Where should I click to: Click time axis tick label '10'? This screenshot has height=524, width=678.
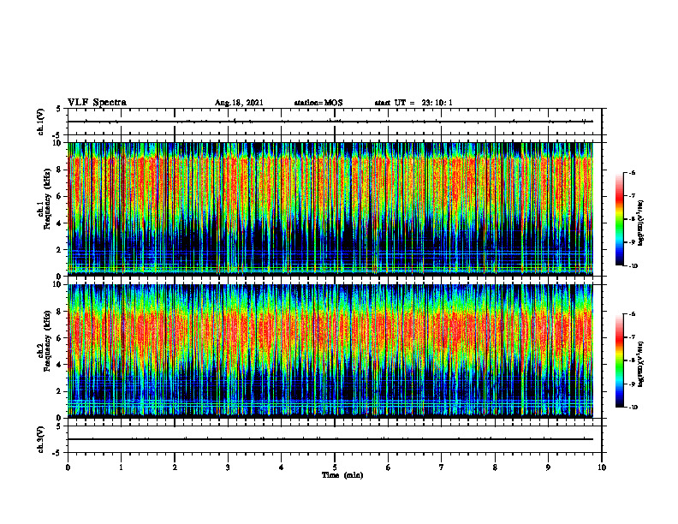pyautogui.click(x=602, y=467)
